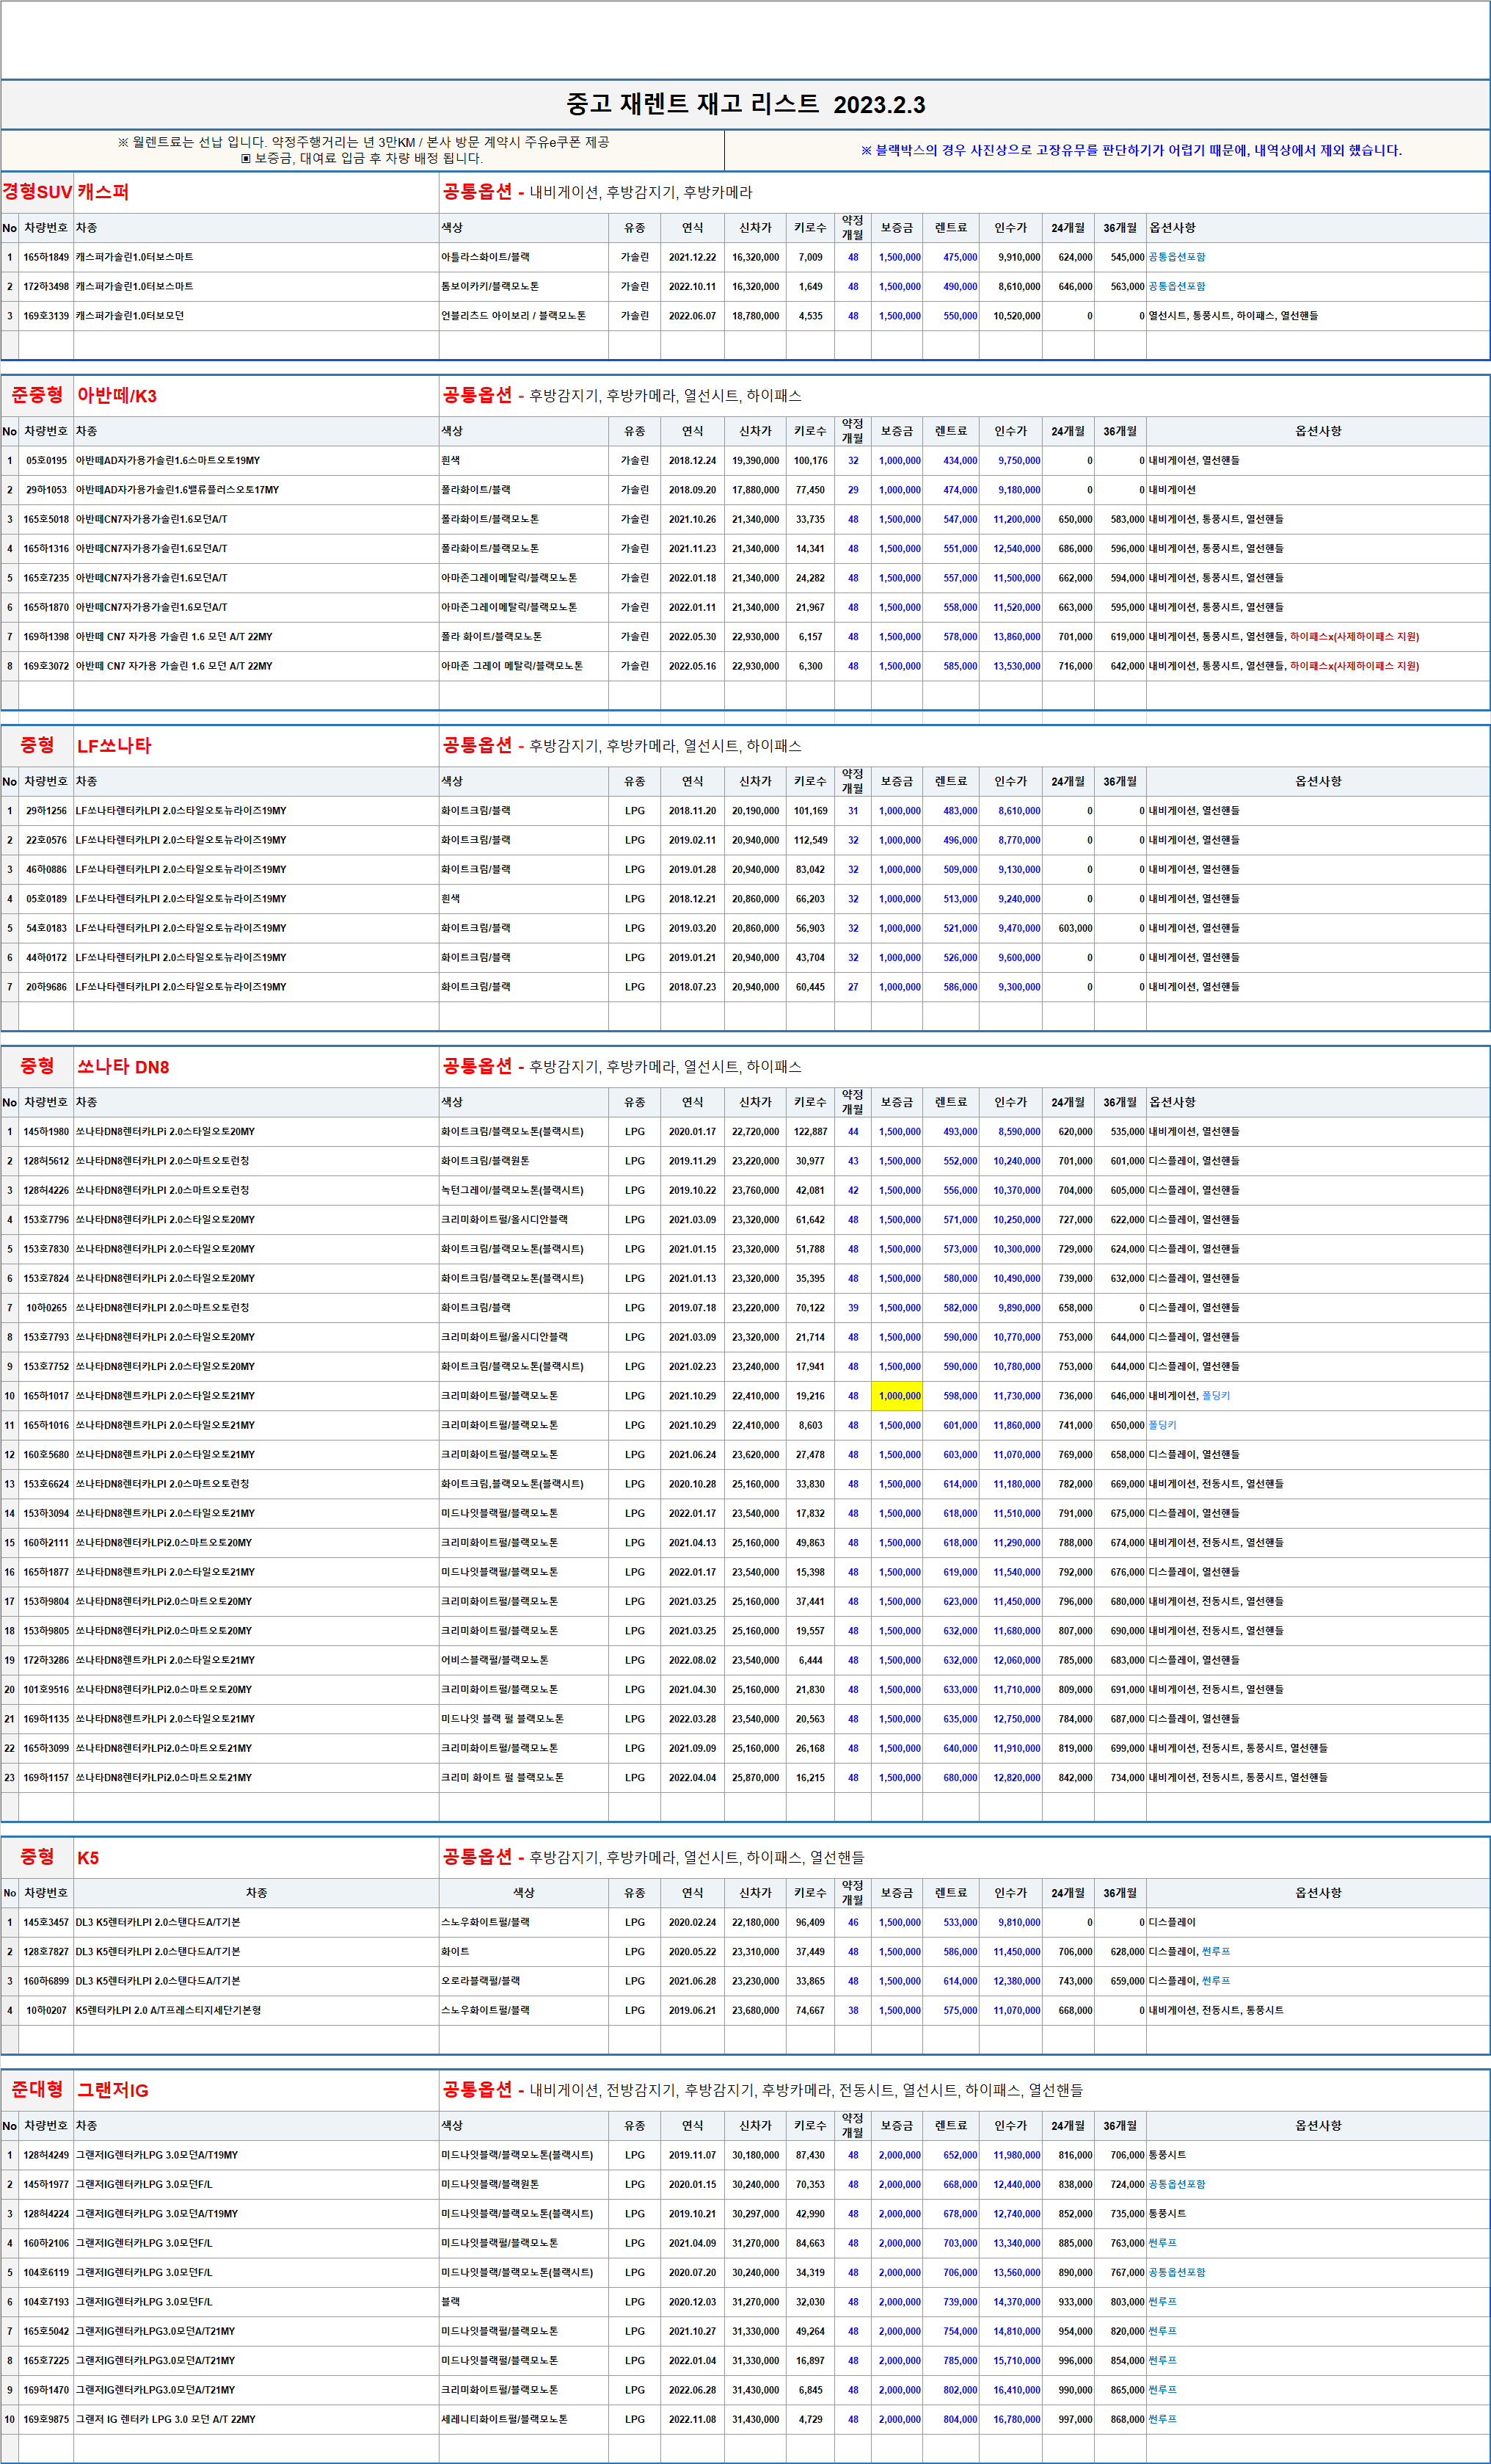
Task: Click the yellow-highlighted 1,000,000 deposit cell
Action: point(897,1396)
